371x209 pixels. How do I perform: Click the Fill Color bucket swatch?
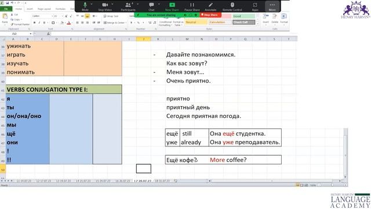62,23
